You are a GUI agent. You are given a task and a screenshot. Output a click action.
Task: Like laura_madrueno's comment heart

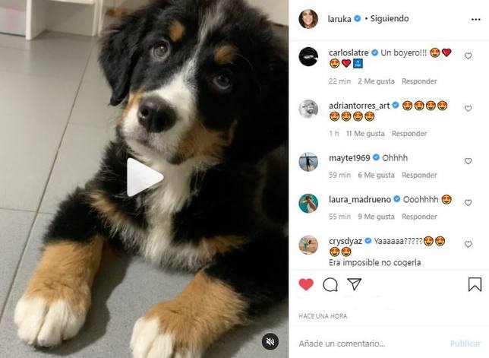pyautogui.click(x=468, y=203)
